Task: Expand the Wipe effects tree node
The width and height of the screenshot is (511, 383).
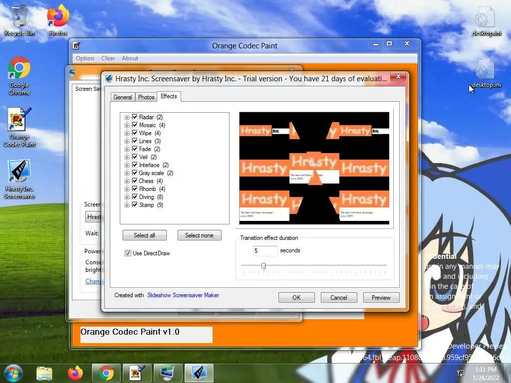Action: click(x=127, y=133)
